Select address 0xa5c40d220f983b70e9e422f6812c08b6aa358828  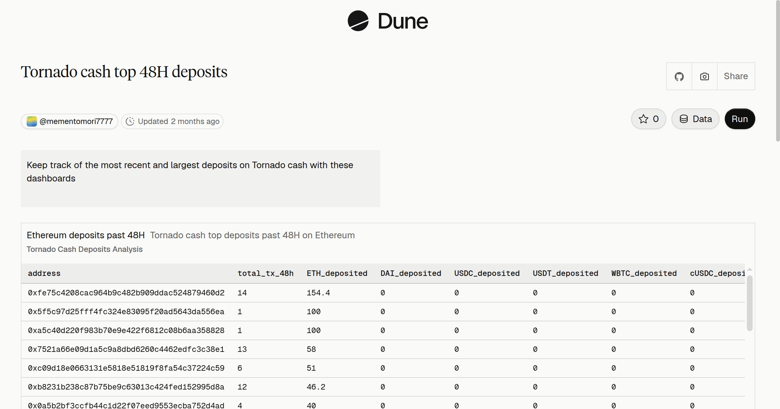(126, 330)
